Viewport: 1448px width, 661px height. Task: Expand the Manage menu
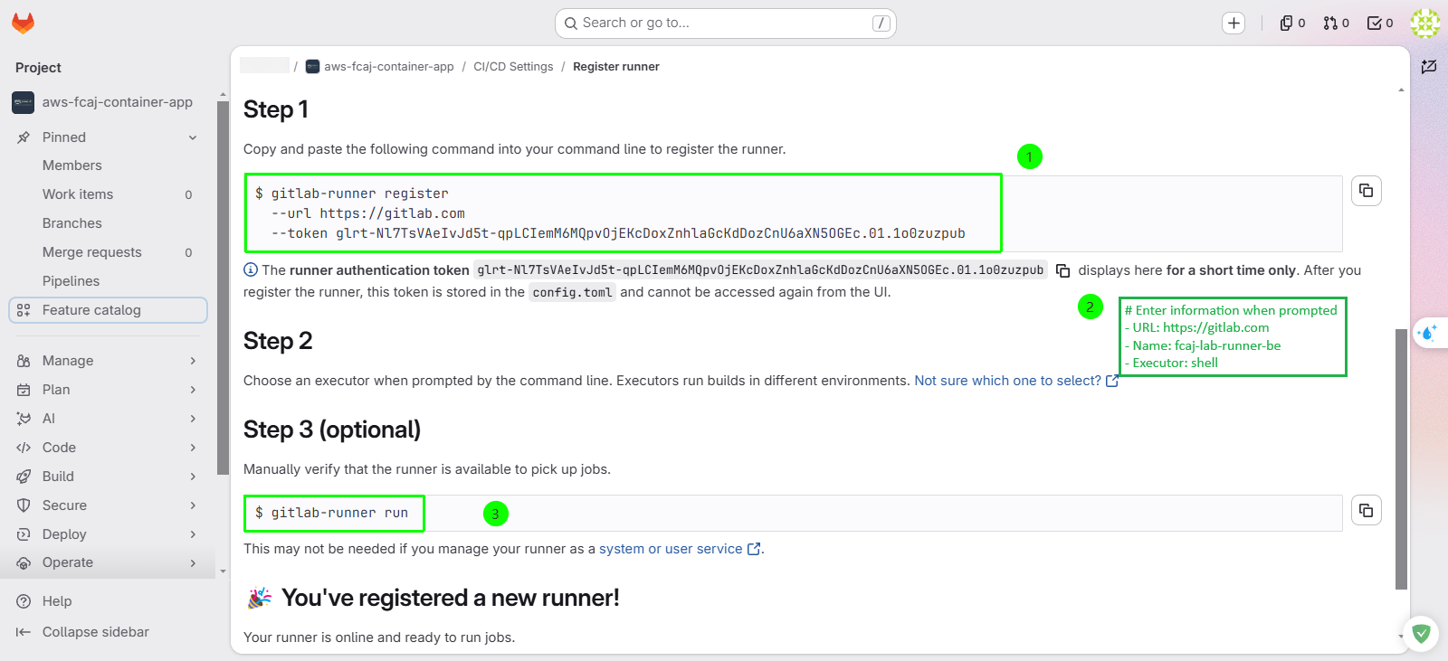tap(109, 361)
